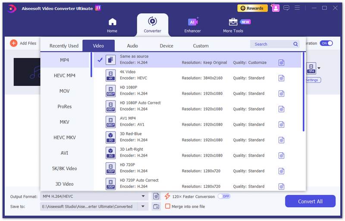Edit custom settings for 4K Video profile
This screenshot has width=345, height=221.
[x=281, y=78]
